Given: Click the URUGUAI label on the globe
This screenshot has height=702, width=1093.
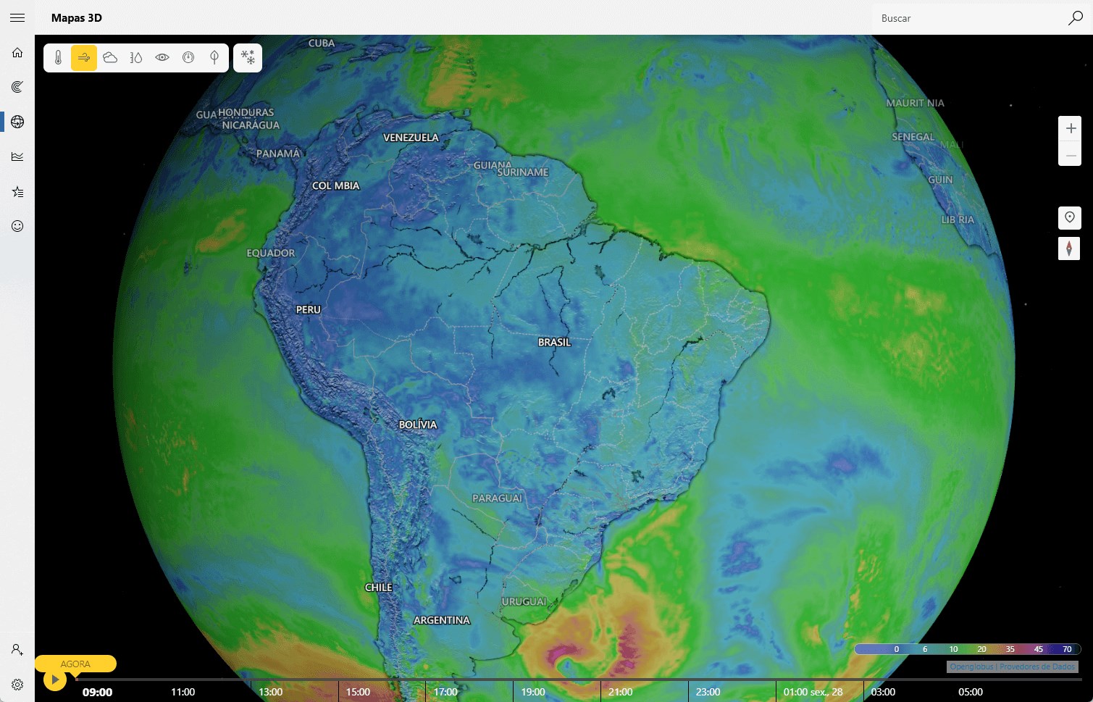Looking at the screenshot, I should (524, 601).
